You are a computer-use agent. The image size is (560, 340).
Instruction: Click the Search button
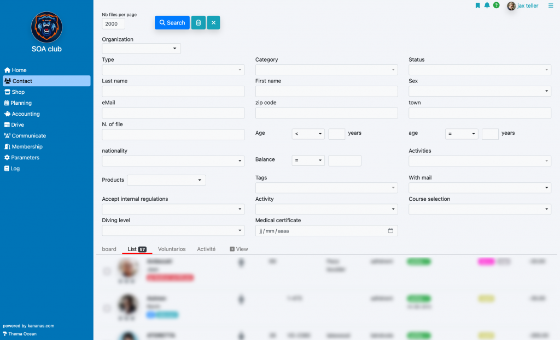coord(172,22)
